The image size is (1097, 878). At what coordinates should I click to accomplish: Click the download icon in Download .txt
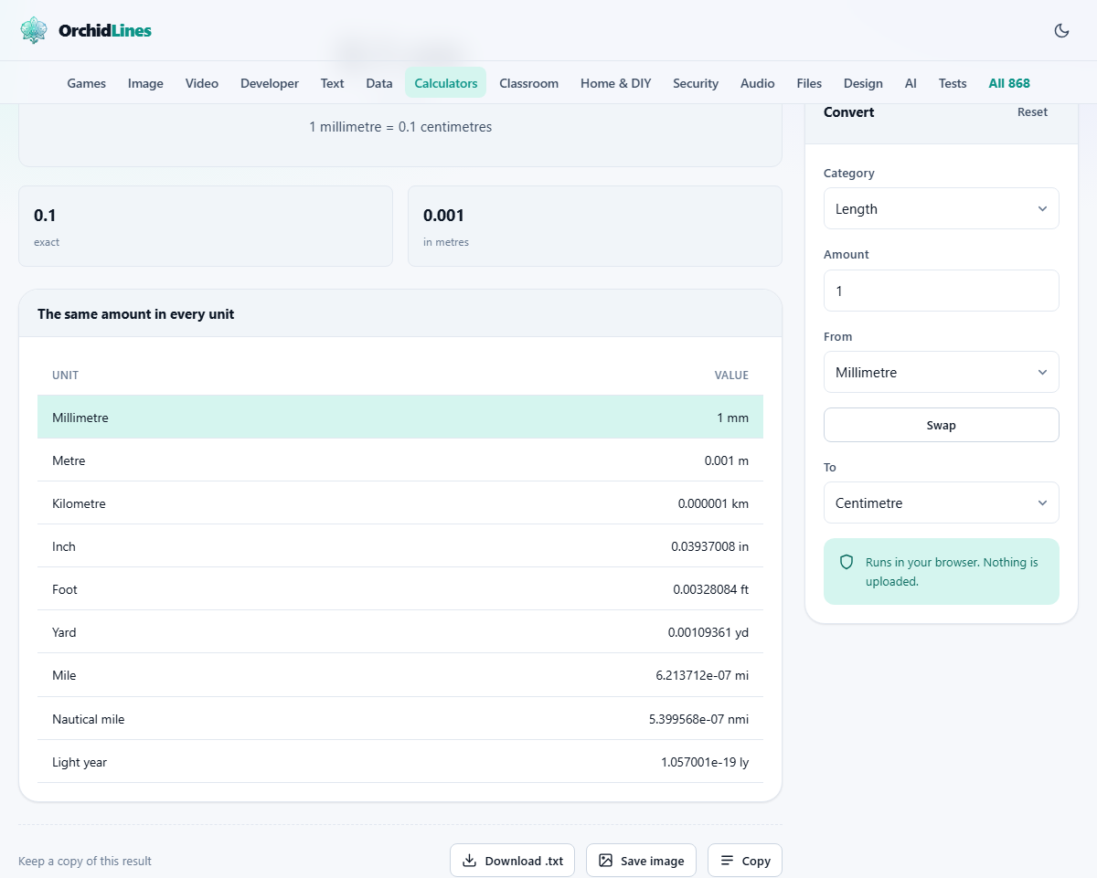[x=469, y=861]
